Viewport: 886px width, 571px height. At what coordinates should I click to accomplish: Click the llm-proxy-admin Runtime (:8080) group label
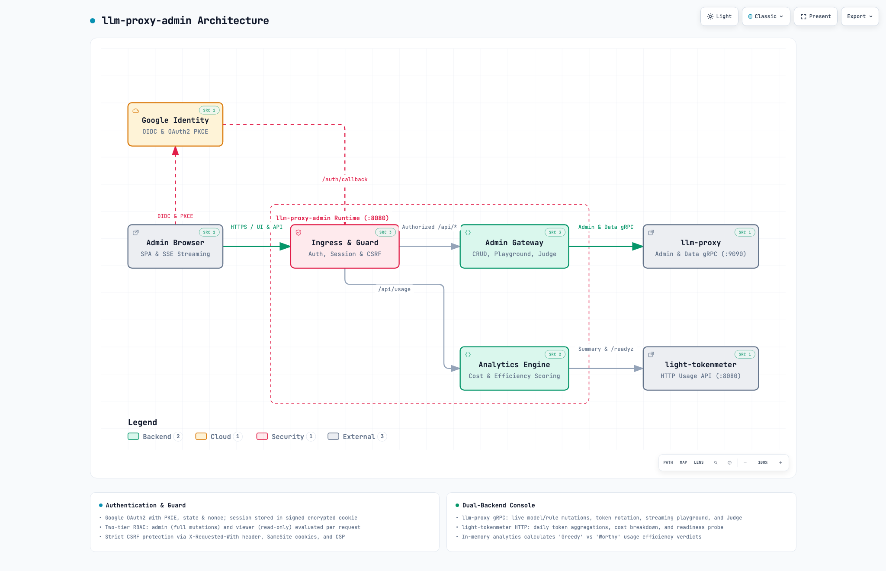click(332, 218)
